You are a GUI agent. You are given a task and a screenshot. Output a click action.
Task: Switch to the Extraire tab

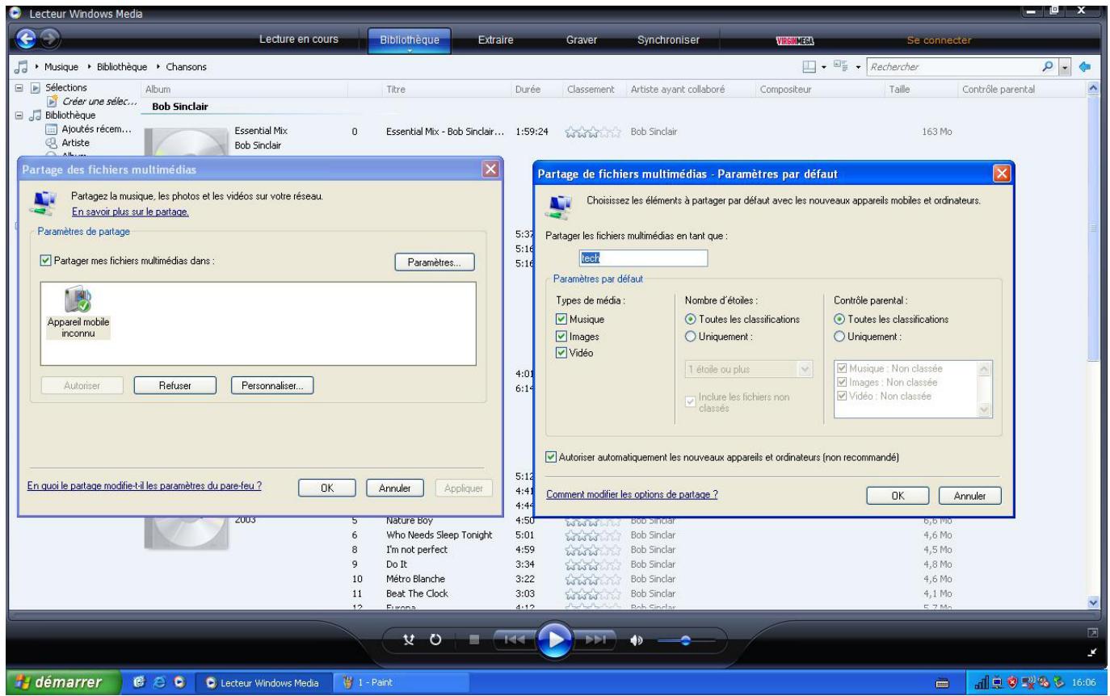496,40
